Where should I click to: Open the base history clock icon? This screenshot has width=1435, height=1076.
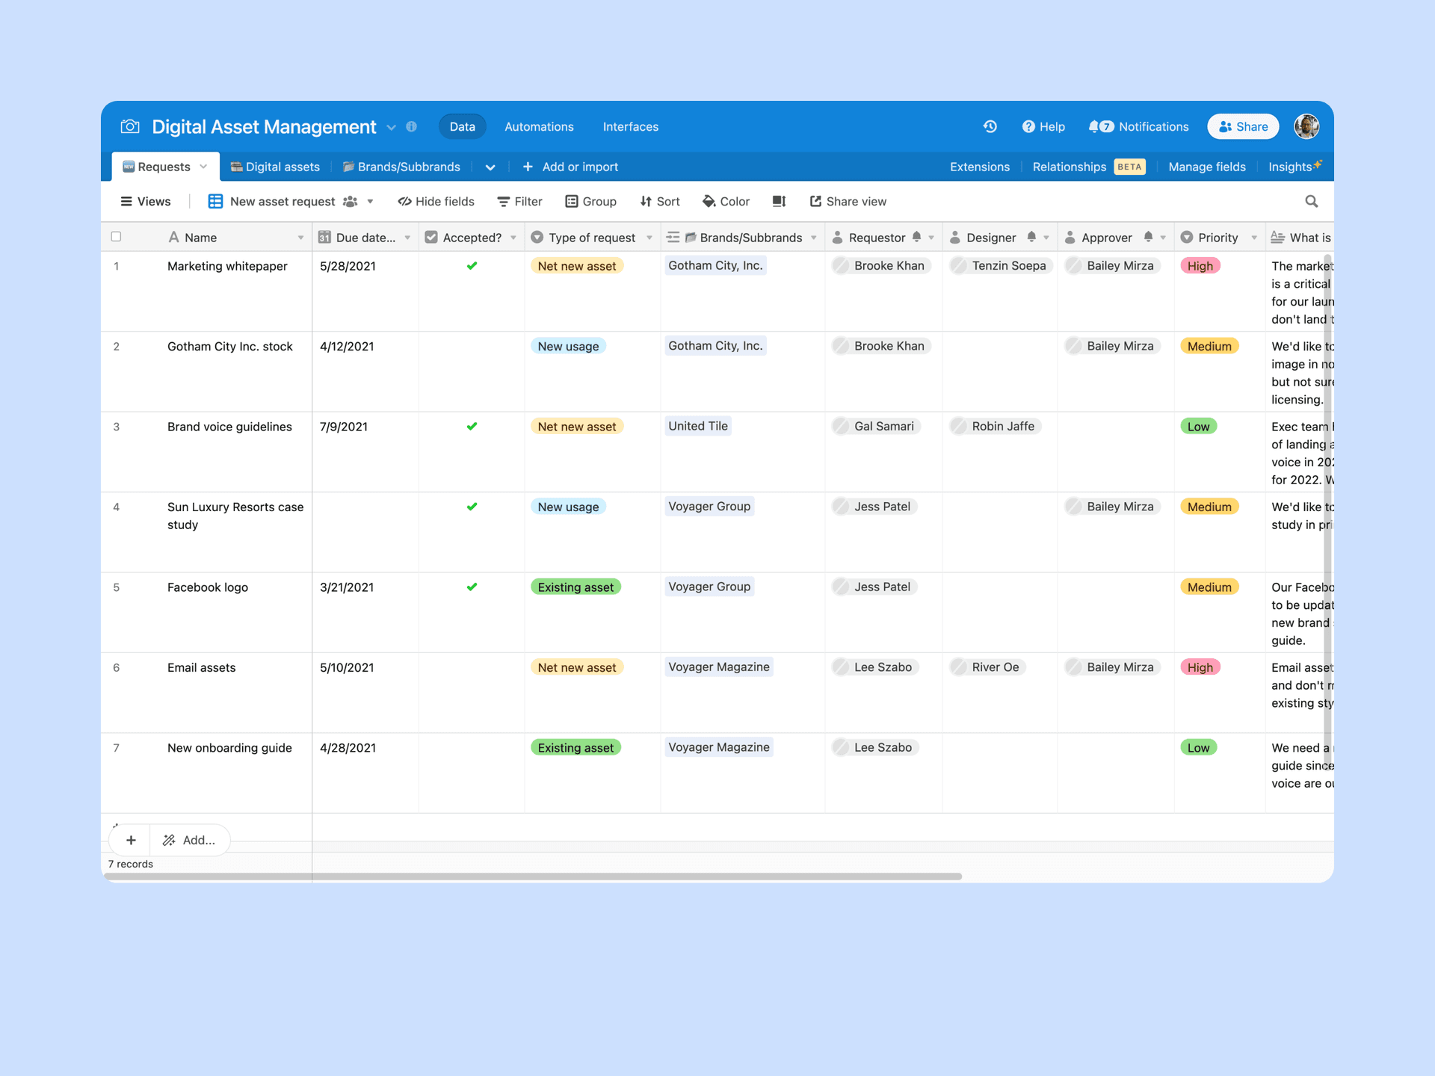point(990,126)
